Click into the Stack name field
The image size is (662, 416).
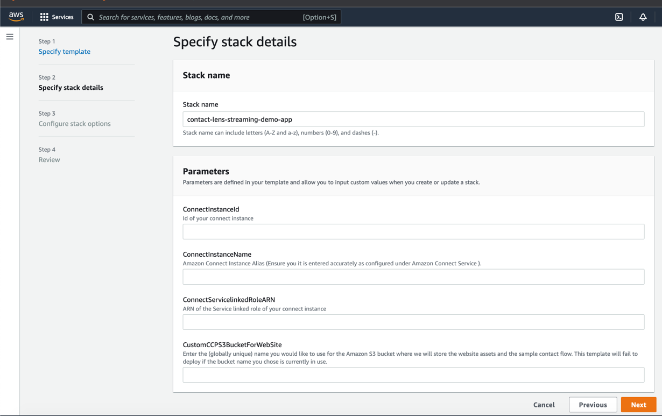coord(413,119)
